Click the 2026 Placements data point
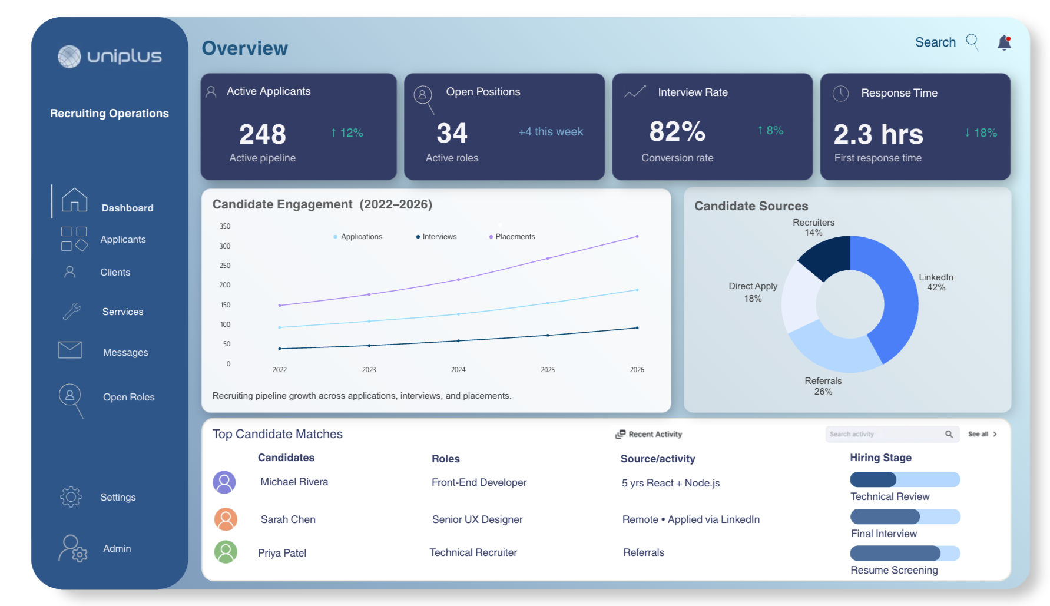Screen dimensions: 1050x606 pyautogui.click(x=637, y=237)
